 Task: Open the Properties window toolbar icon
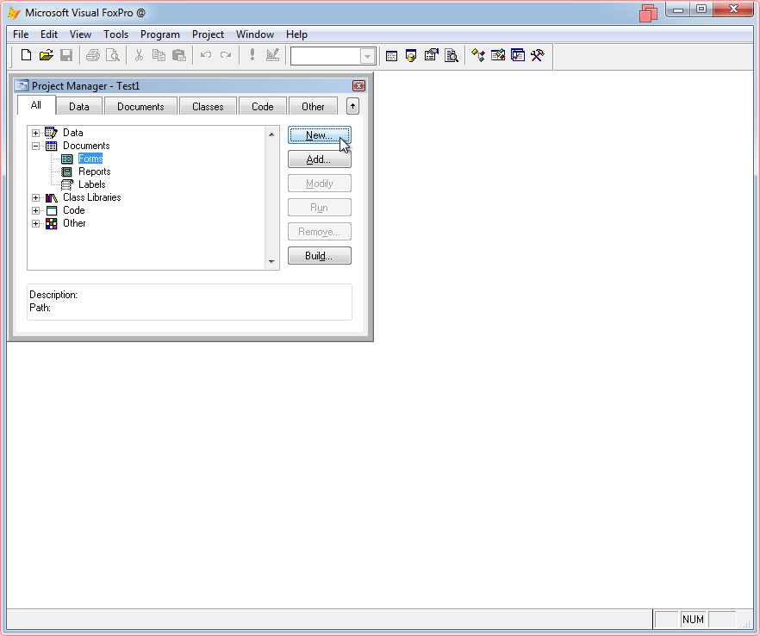431,55
